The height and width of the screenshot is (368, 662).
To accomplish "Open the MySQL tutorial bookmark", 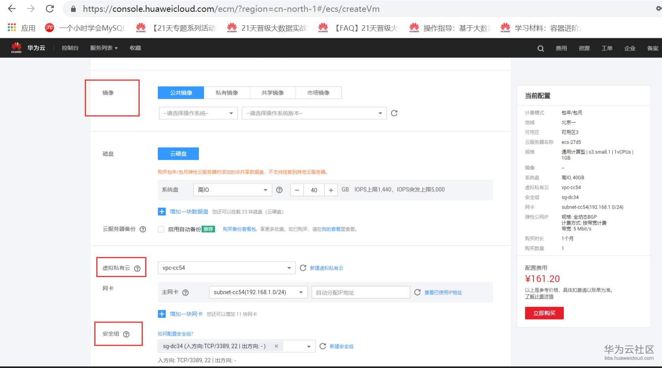I will [85, 28].
